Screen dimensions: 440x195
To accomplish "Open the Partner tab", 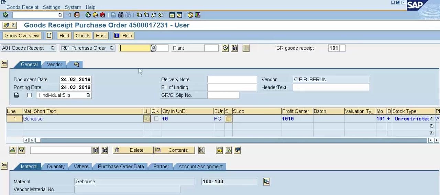I will click(161, 167).
